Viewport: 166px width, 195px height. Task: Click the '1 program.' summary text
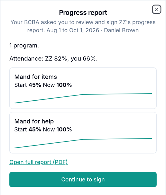[24, 45]
